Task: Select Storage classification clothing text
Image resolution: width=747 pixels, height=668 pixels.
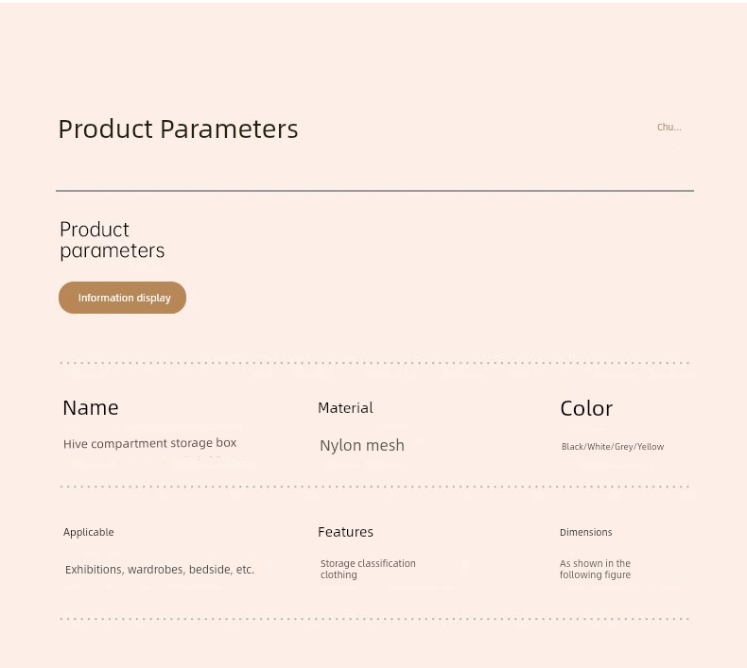Action: coord(368,569)
